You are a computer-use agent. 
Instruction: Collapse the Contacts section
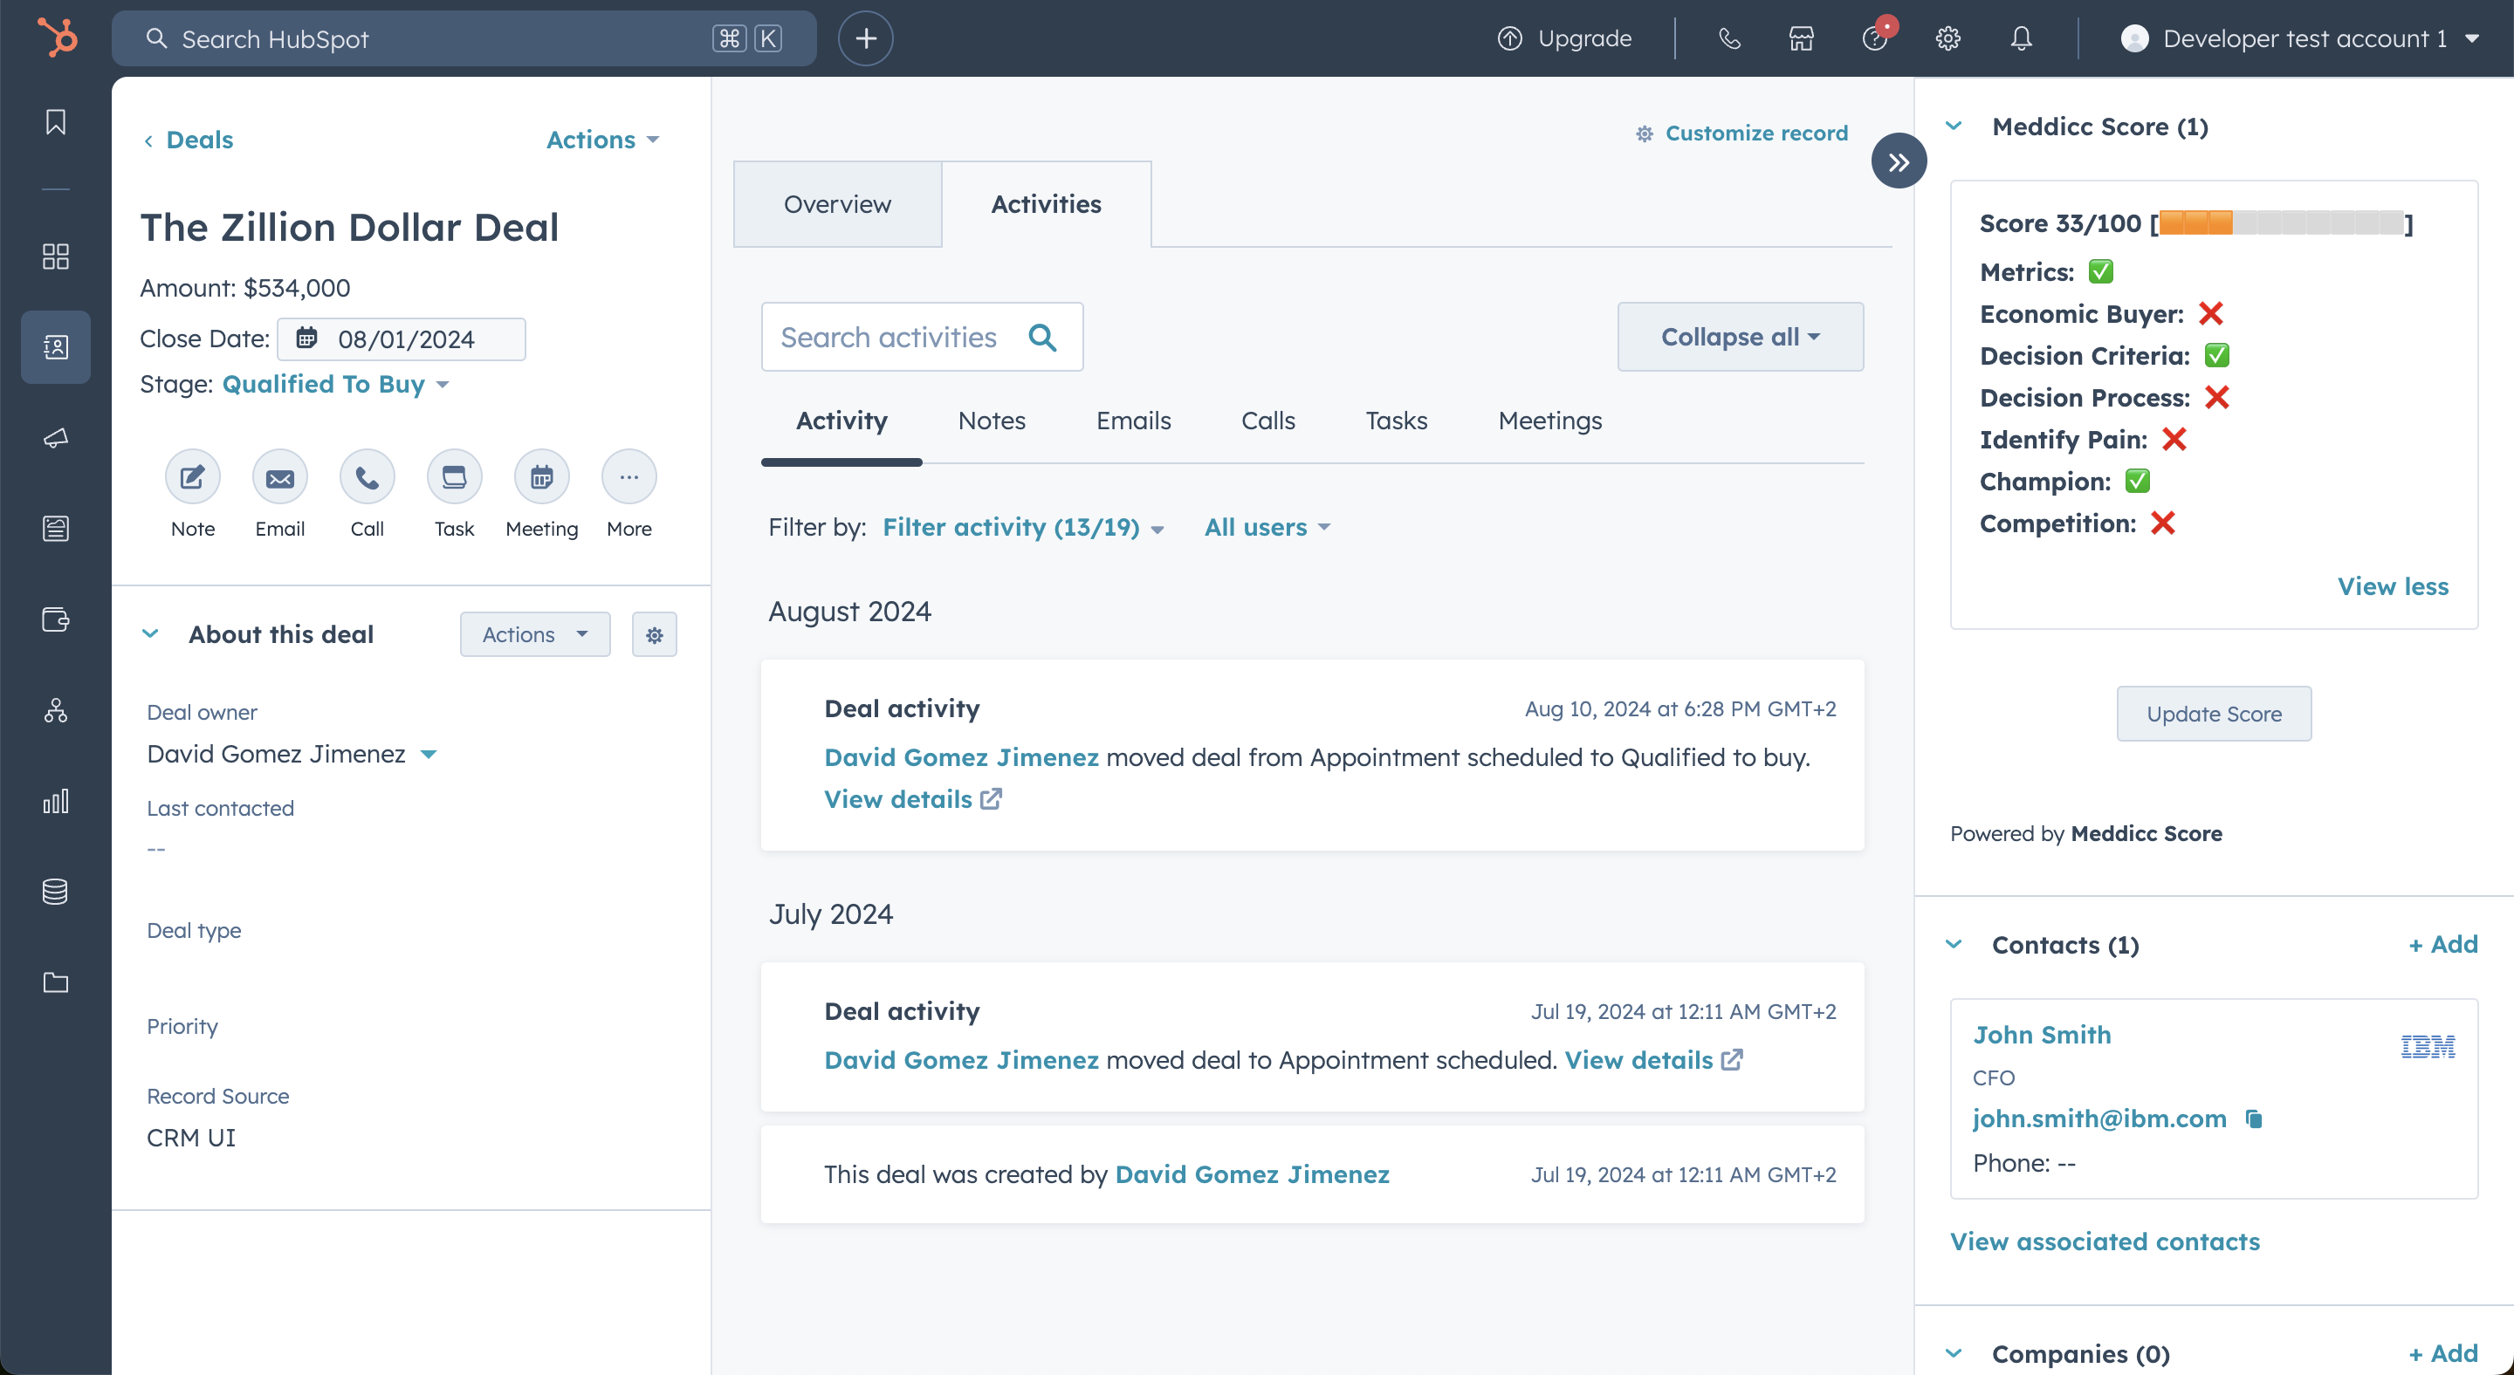pyautogui.click(x=1957, y=945)
